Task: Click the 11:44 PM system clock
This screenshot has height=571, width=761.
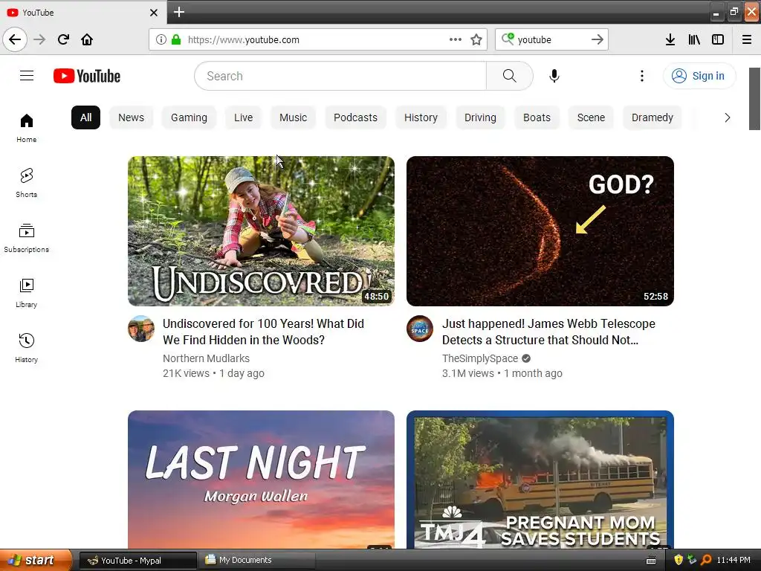Action: (x=734, y=560)
